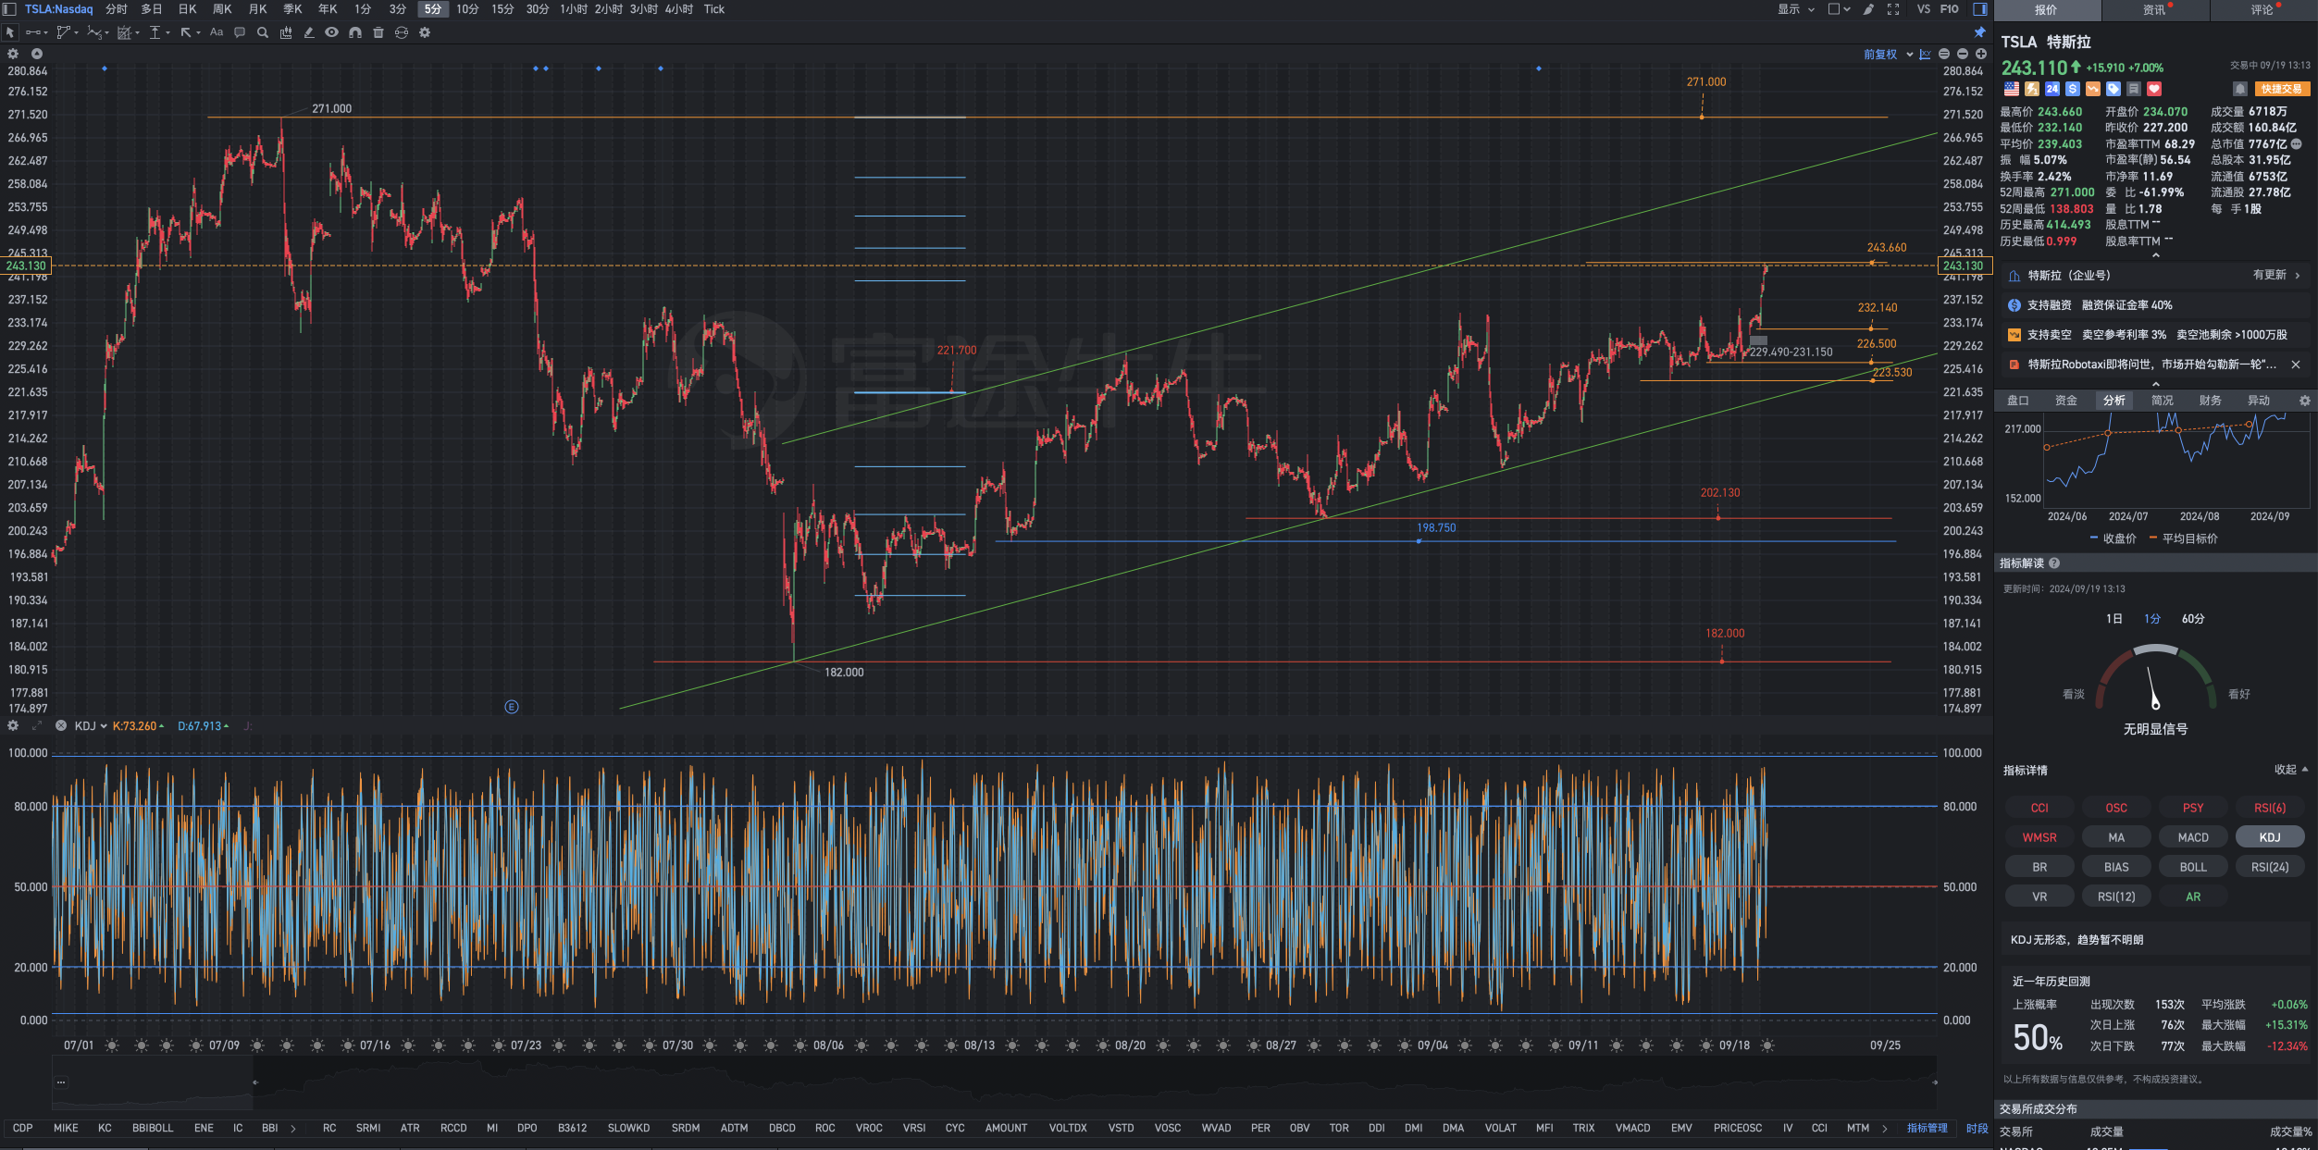Open the F10 company info button
Image resolution: width=2318 pixels, height=1150 pixels.
point(1950,9)
